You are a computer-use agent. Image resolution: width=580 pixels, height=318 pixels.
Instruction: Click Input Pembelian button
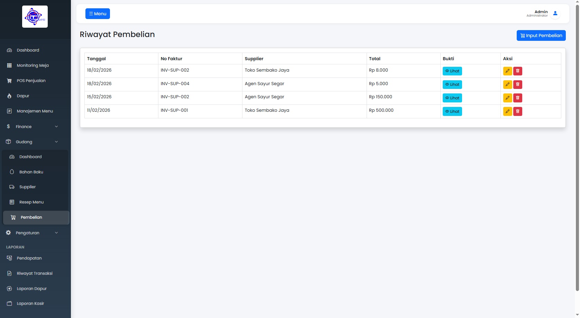pyautogui.click(x=541, y=35)
